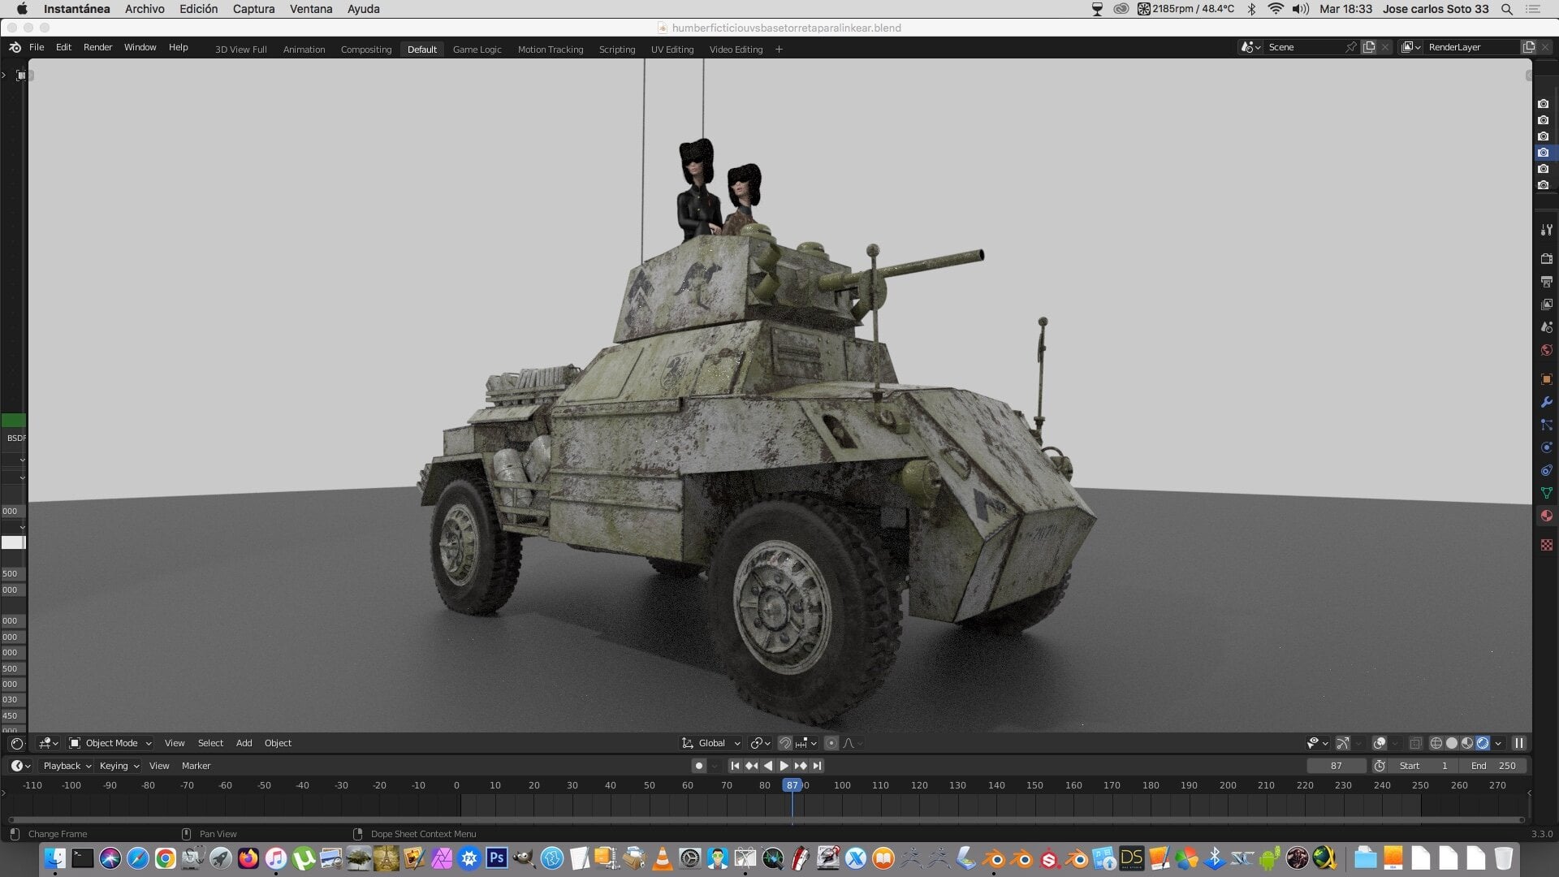1559x877 pixels.
Task: Open the Render properties tab
Action: 1546,259
